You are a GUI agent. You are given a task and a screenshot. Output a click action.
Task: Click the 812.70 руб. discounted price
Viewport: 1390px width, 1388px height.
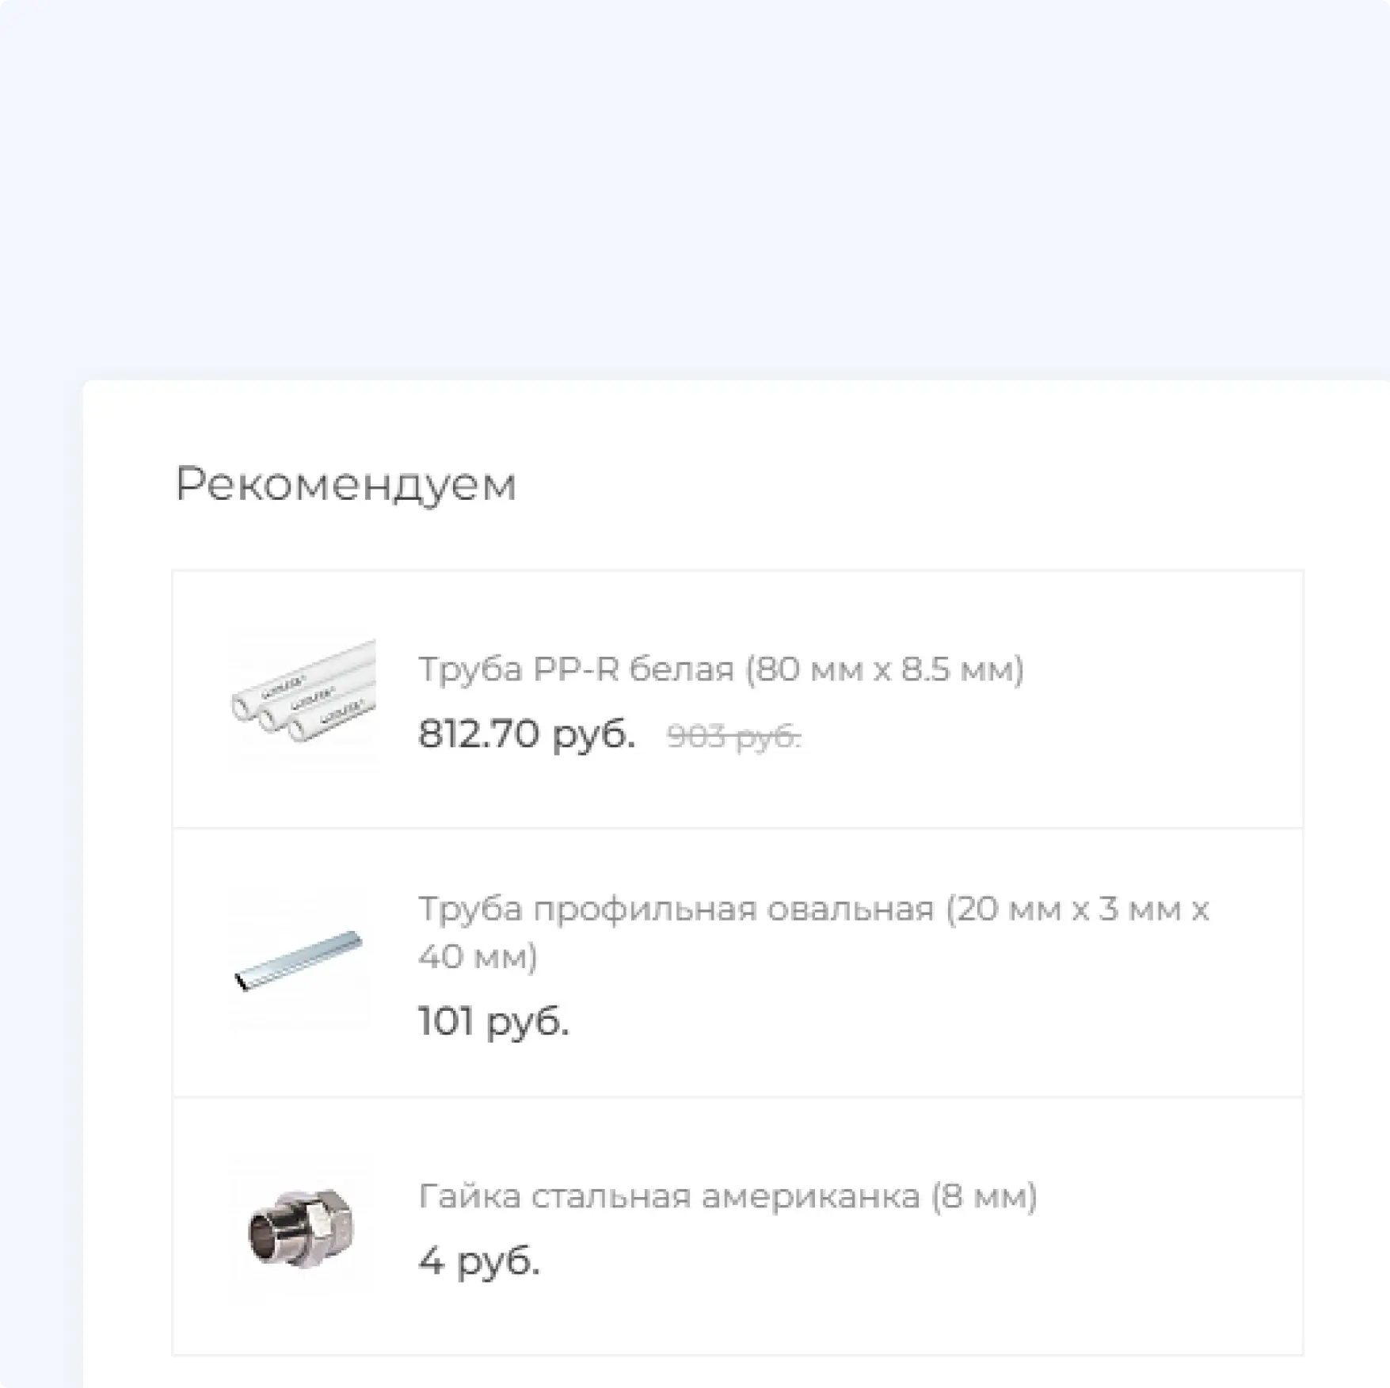526,734
